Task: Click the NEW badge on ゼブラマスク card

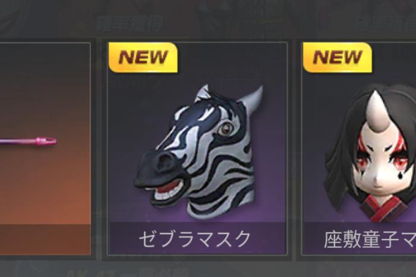Action: 143,57
